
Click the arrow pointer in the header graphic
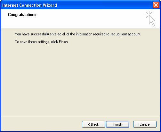(x=152, y=21)
